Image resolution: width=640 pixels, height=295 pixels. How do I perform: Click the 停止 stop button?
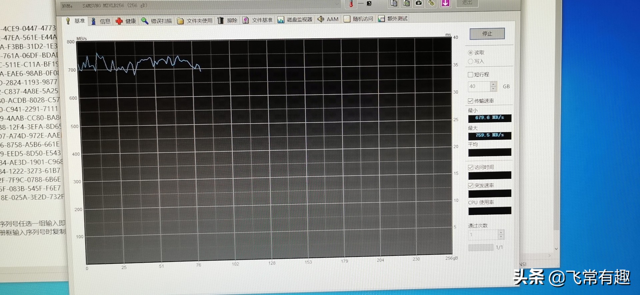click(487, 34)
